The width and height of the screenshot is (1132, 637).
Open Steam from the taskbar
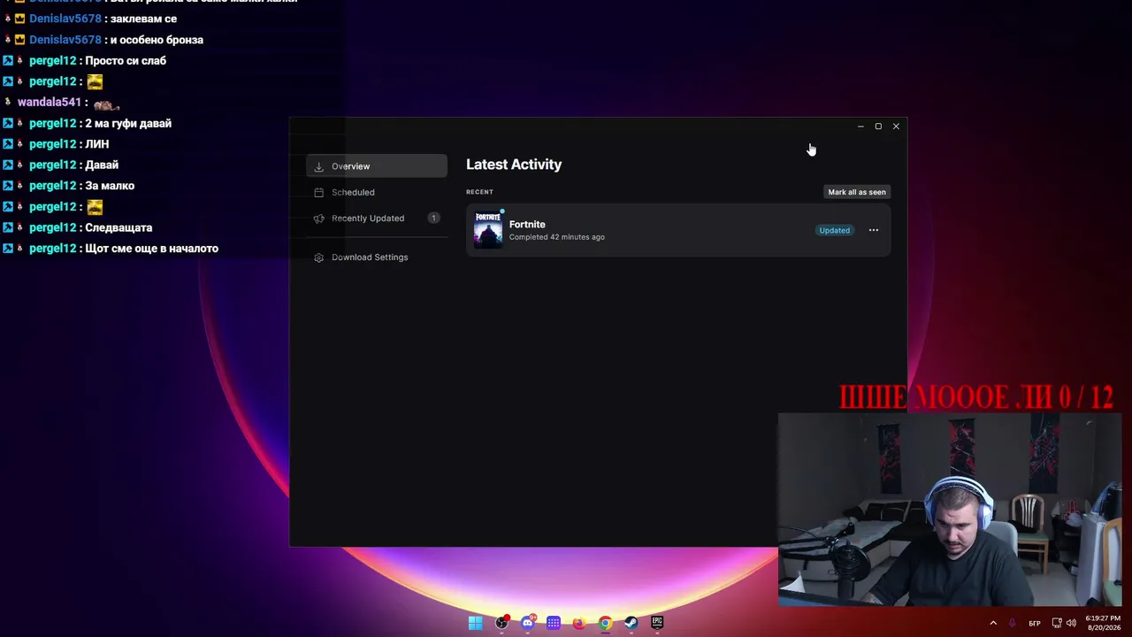tap(631, 623)
